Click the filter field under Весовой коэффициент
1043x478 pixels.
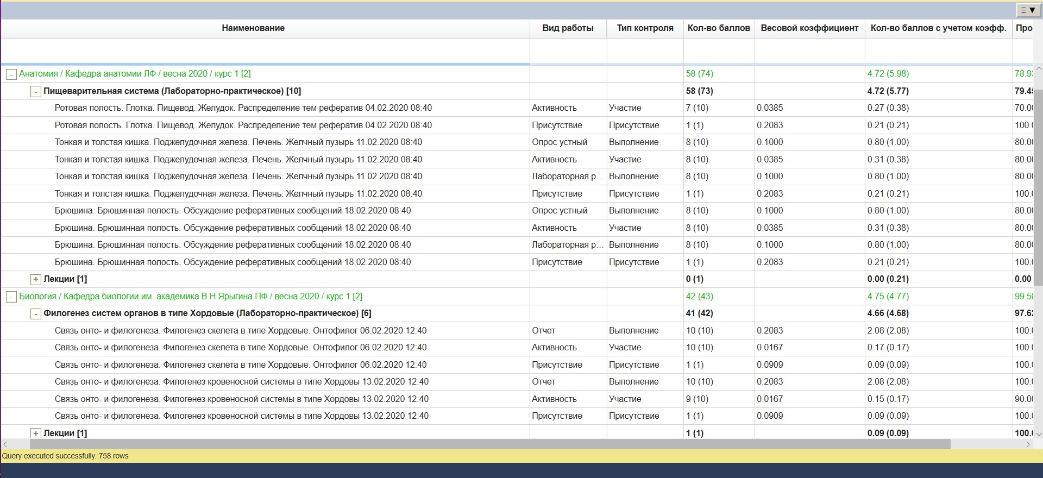(809, 51)
